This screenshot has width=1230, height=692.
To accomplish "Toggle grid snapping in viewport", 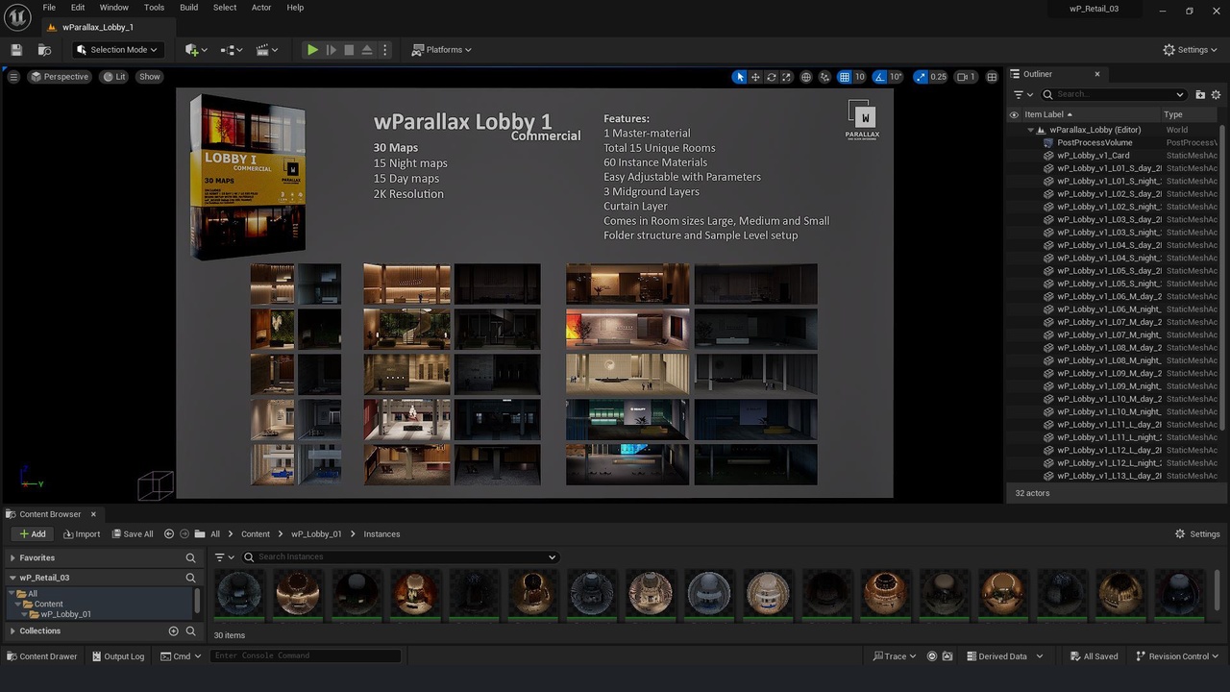I will (x=845, y=77).
